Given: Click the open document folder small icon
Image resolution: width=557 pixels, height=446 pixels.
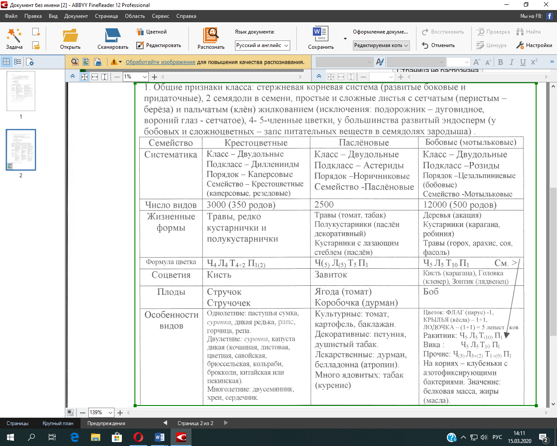Looking at the screenshot, I should pyautogui.click(x=36, y=45).
